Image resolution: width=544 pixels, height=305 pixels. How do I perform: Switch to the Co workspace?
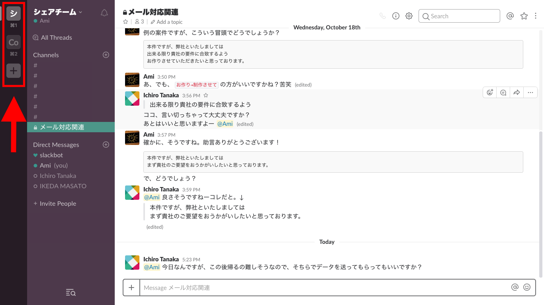[x=13, y=42]
